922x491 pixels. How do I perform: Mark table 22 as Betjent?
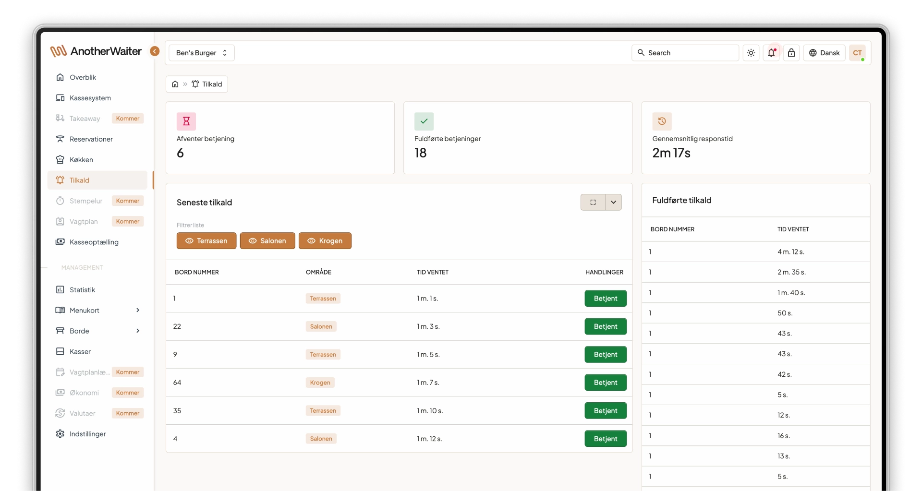[x=606, y=327]
